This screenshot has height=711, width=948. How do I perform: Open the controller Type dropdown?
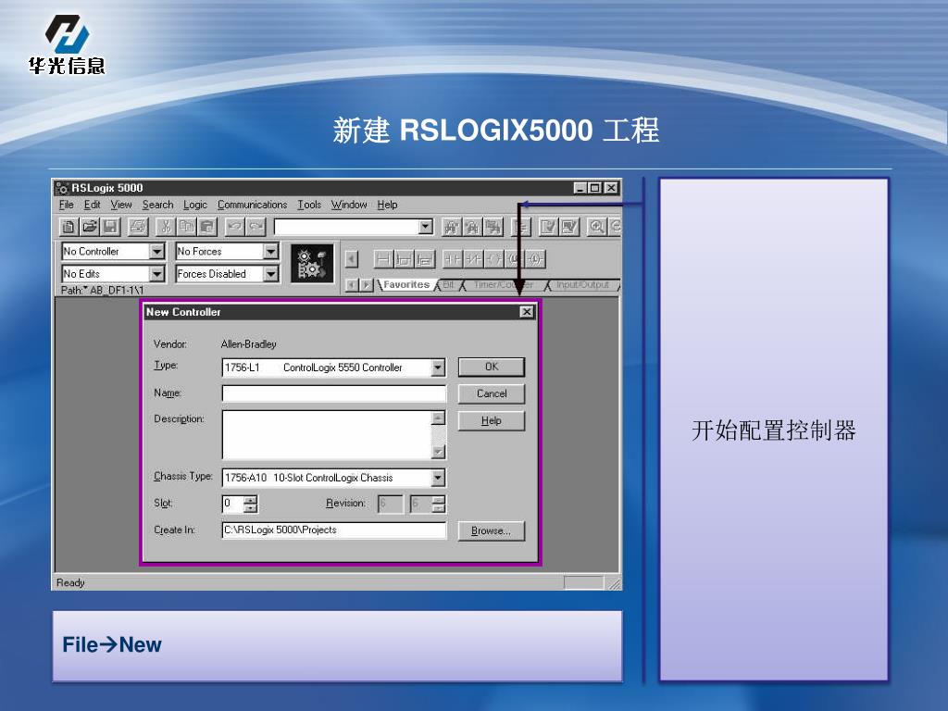438,368
